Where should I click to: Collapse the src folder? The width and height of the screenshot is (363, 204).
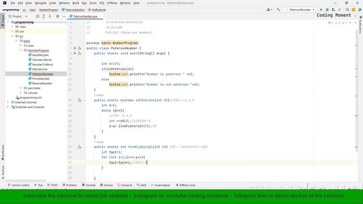coord(12,36)
